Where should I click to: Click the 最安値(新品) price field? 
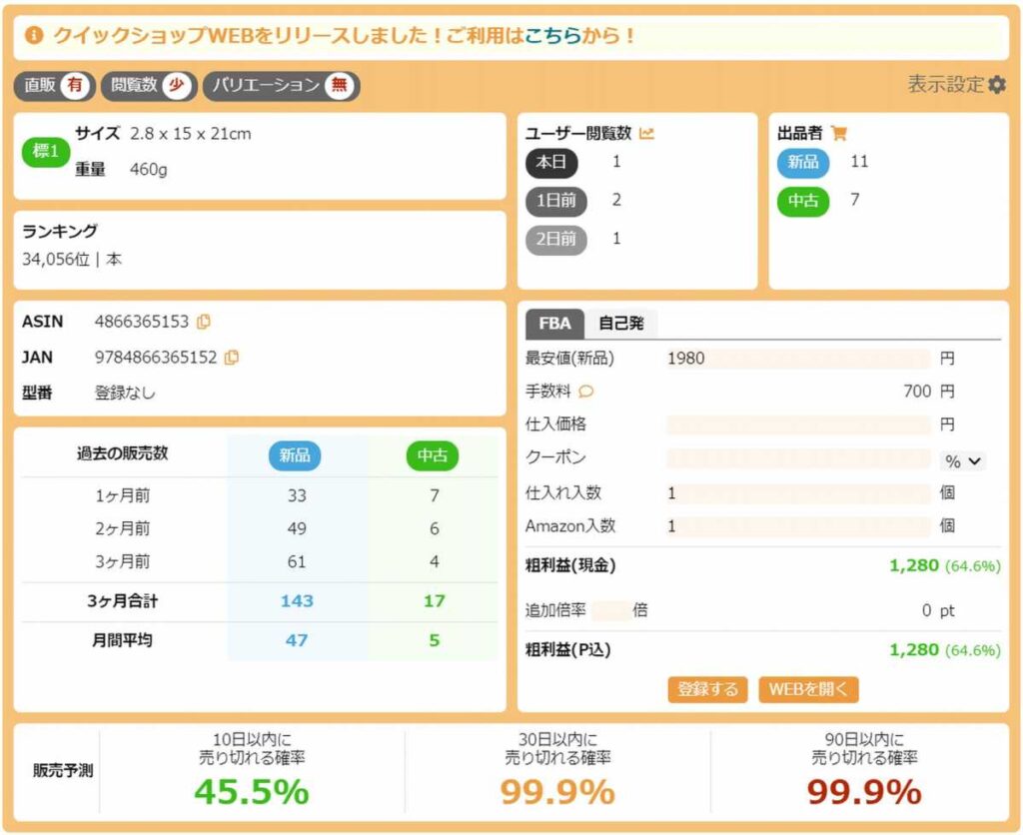[x=798, y=359]
